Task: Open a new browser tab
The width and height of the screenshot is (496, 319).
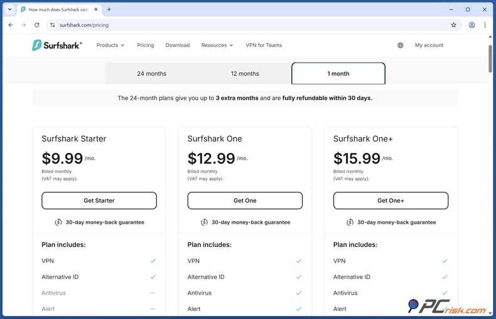Action: (x=109, y=9)
